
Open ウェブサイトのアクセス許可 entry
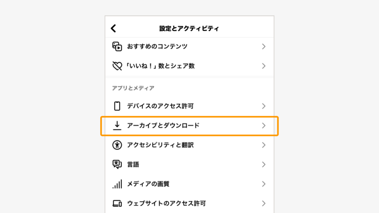[189, 203]
